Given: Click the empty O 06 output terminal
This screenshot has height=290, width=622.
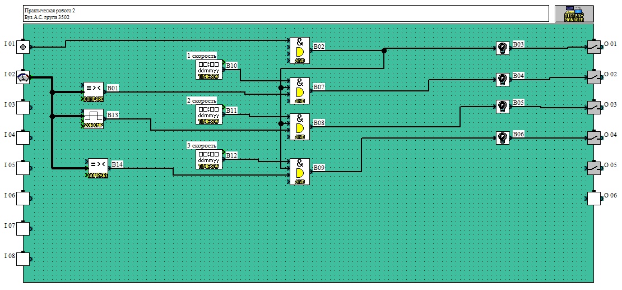Looking at the screenshot, I should click(x=594, y=198).
